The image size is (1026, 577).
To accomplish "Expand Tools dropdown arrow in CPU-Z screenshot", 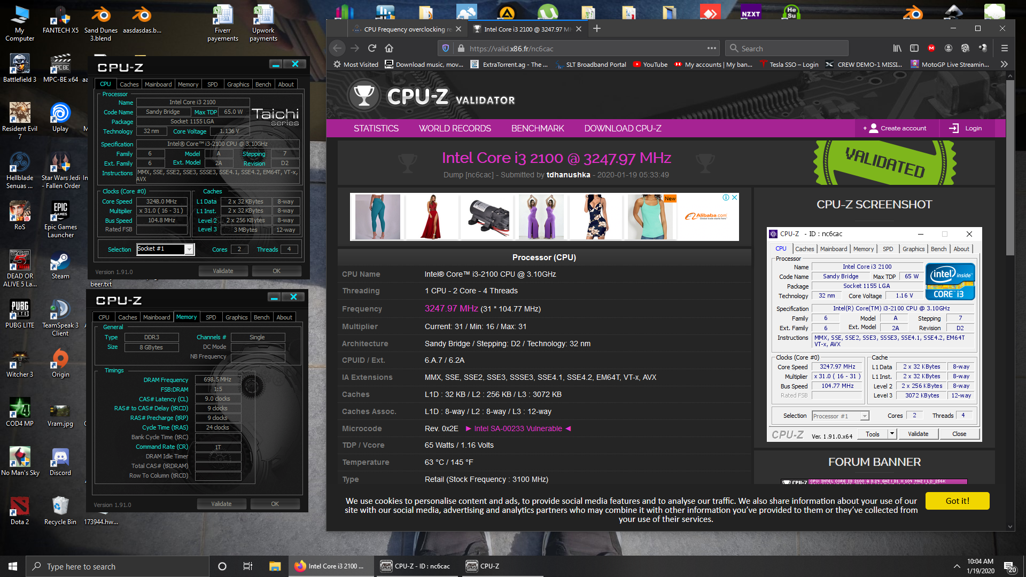I will pos(892,434).
